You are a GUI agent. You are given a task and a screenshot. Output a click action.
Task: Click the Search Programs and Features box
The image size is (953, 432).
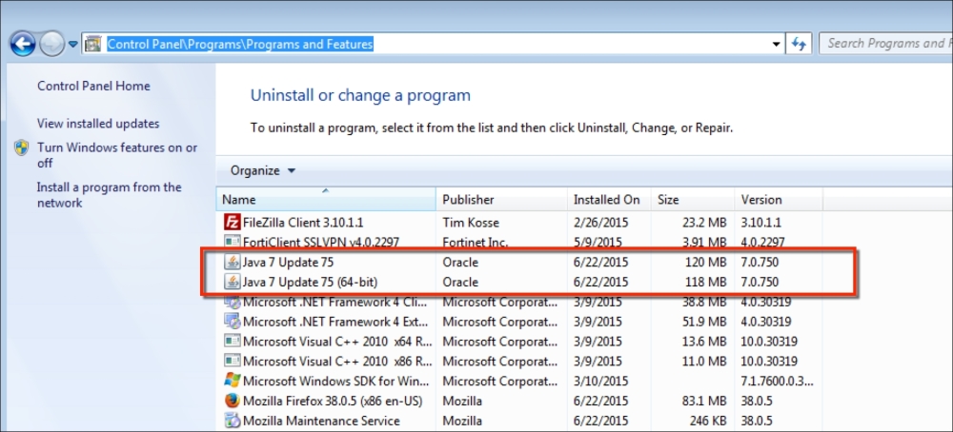click(884, 44)
